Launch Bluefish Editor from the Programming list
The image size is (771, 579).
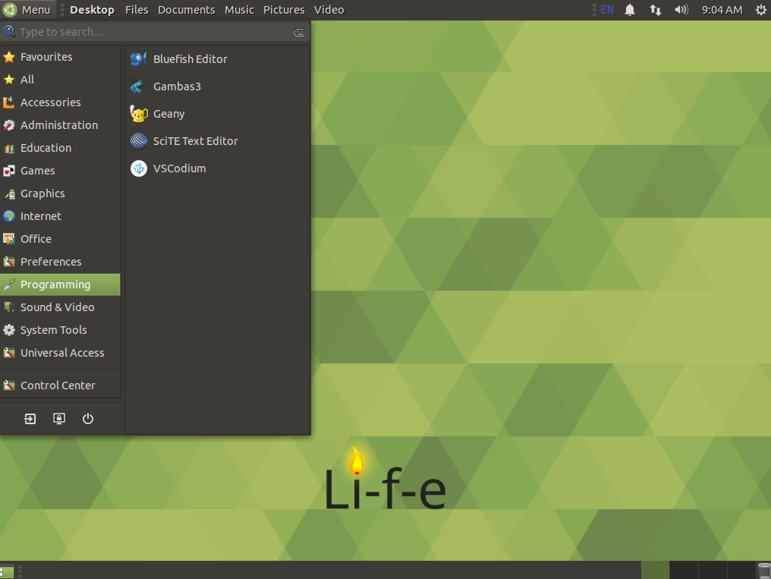217,59
